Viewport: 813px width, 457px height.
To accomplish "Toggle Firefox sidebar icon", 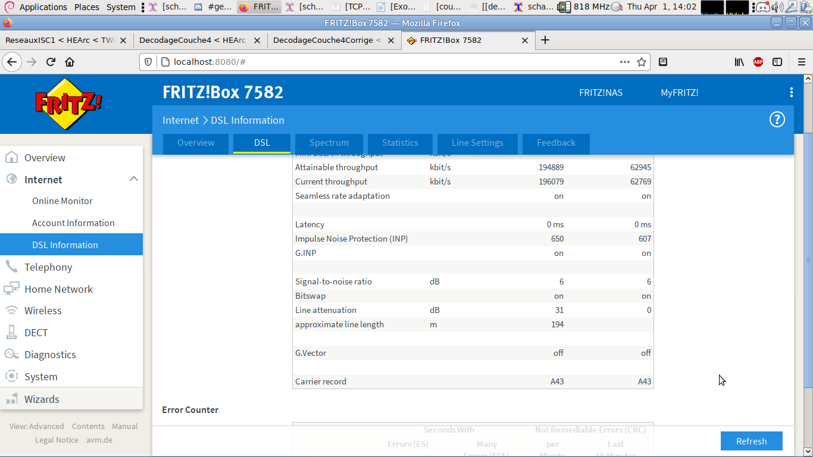I will pos(777,62).
